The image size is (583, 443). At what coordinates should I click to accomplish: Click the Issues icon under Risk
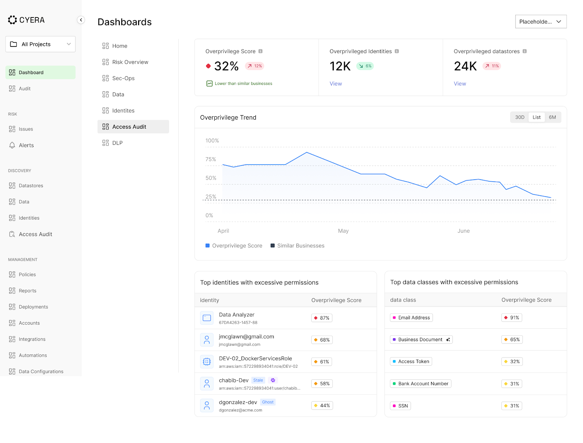click(11, 129)
